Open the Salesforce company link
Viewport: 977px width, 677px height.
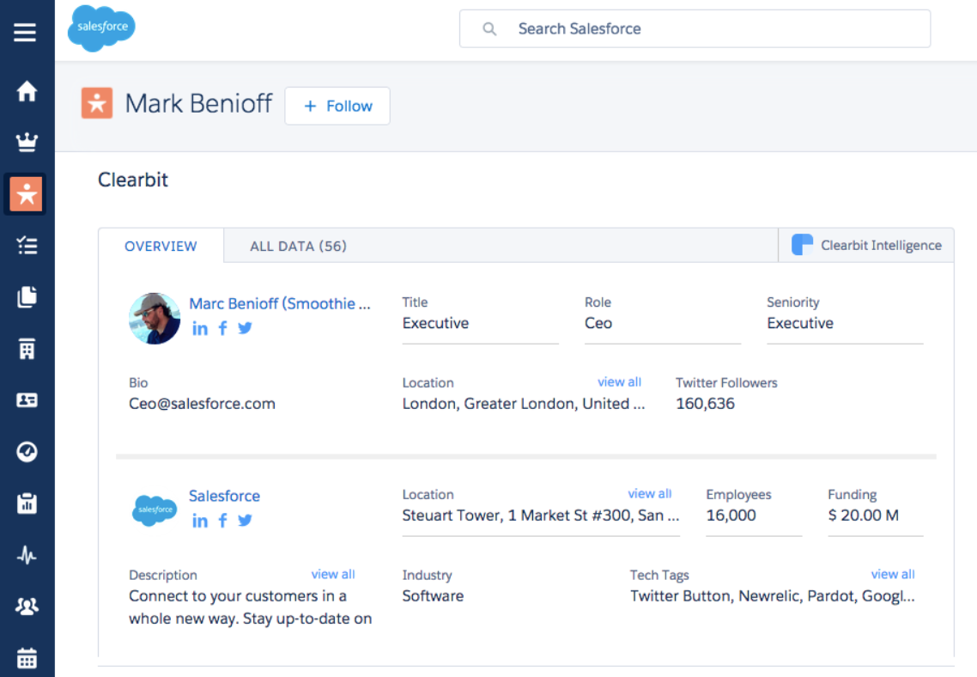[224, 497]
